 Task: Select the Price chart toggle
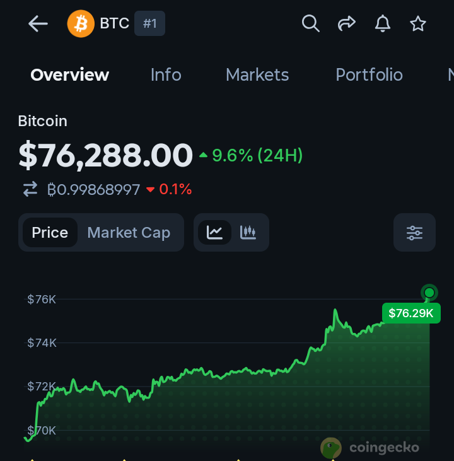click(x=50, y=233)
